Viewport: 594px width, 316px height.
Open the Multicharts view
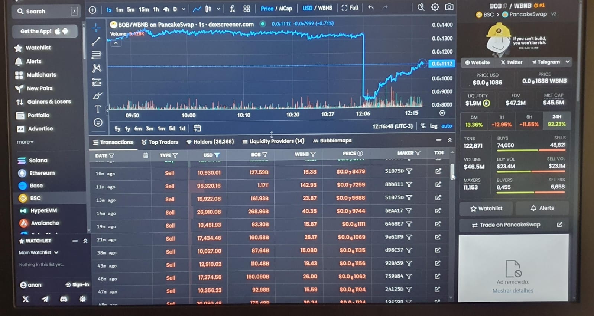pos(36,75)
